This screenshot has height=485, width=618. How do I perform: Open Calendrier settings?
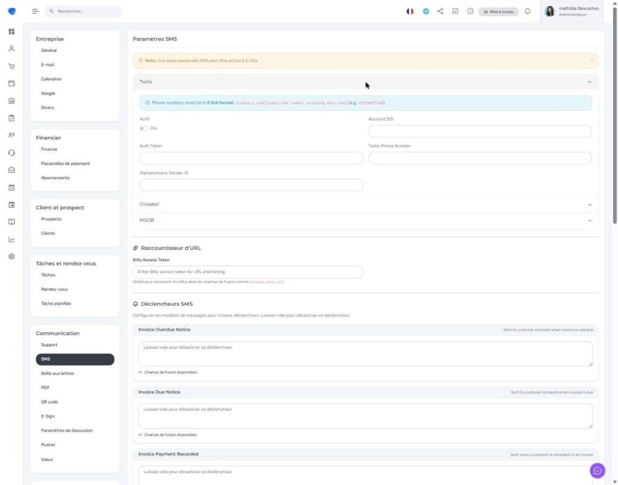[x=51, y=79]
